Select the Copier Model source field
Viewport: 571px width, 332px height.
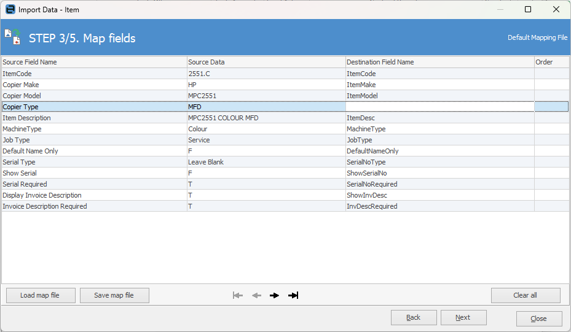pos(94,96)
